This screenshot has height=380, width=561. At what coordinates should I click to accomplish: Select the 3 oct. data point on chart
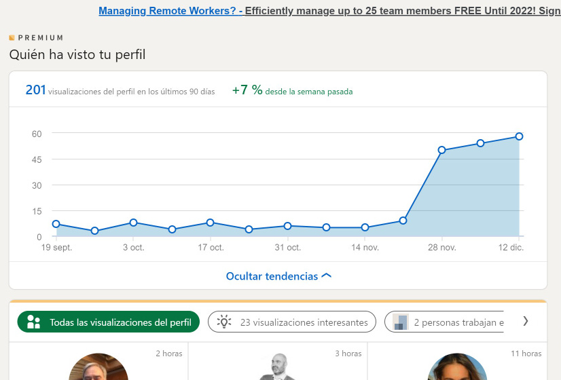tap(133, 223)
